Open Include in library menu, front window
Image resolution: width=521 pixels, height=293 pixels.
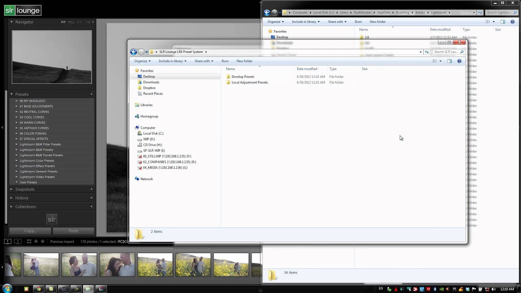click(173, 61)
